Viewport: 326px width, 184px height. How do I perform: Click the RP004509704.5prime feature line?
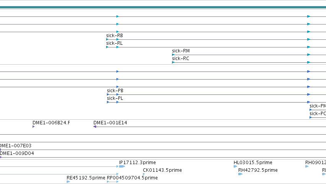[x=113, y=182]
